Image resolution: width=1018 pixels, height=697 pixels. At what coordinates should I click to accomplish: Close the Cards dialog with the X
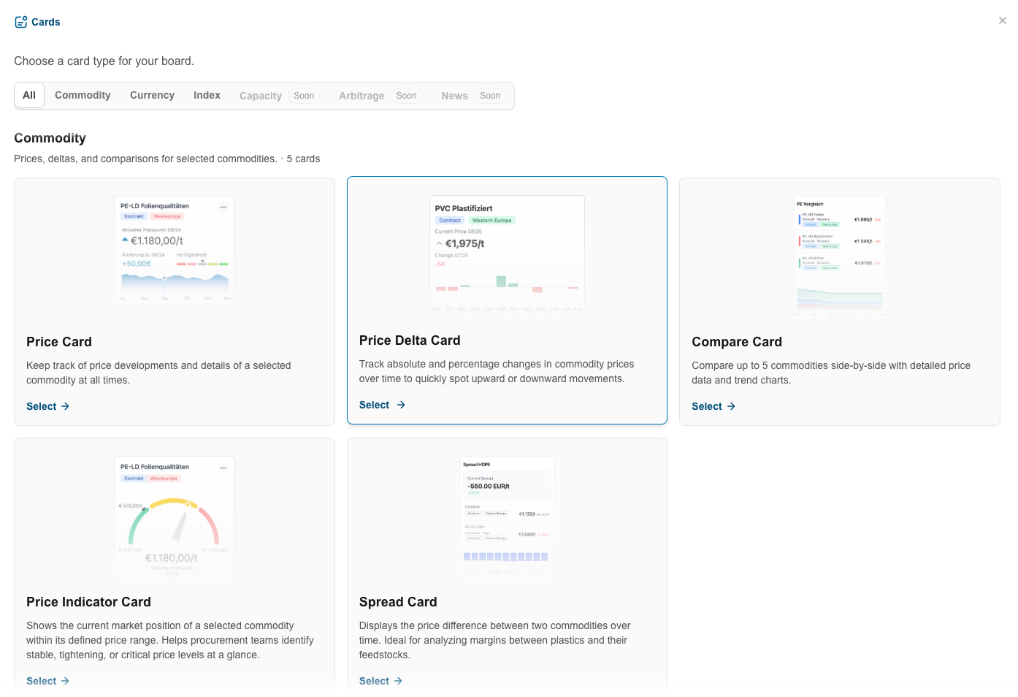[1002, 20]
